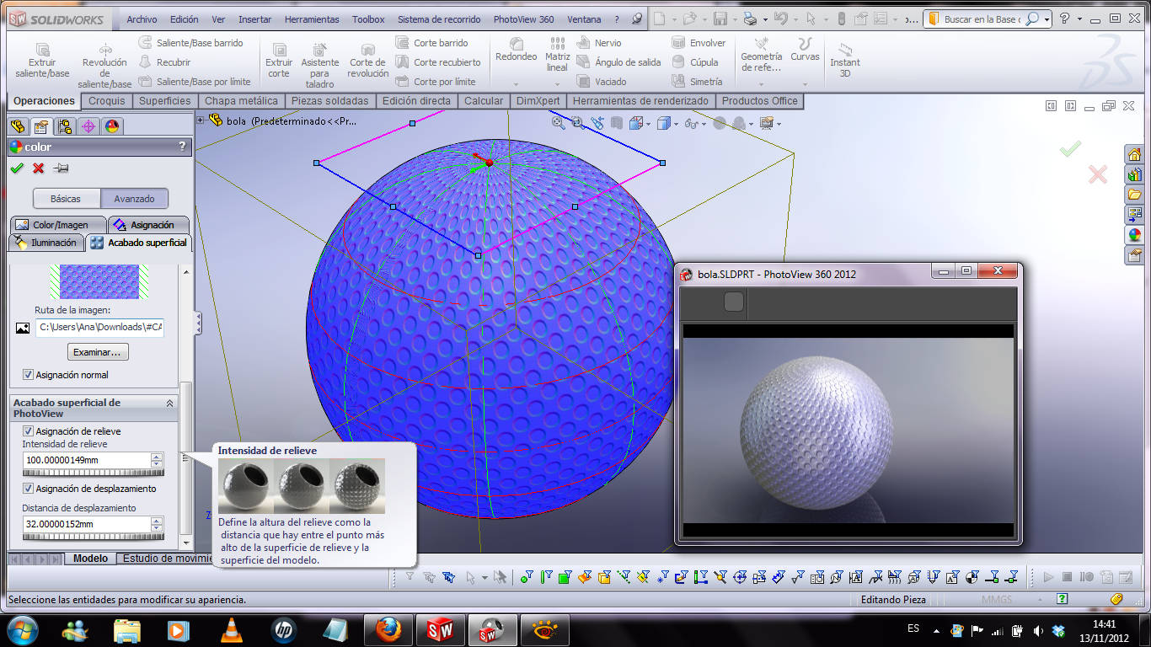Choose Matriz lineal pattern tool
Image resolution: width=1151 pixels, height=647 pixels.
coord(557,54)
